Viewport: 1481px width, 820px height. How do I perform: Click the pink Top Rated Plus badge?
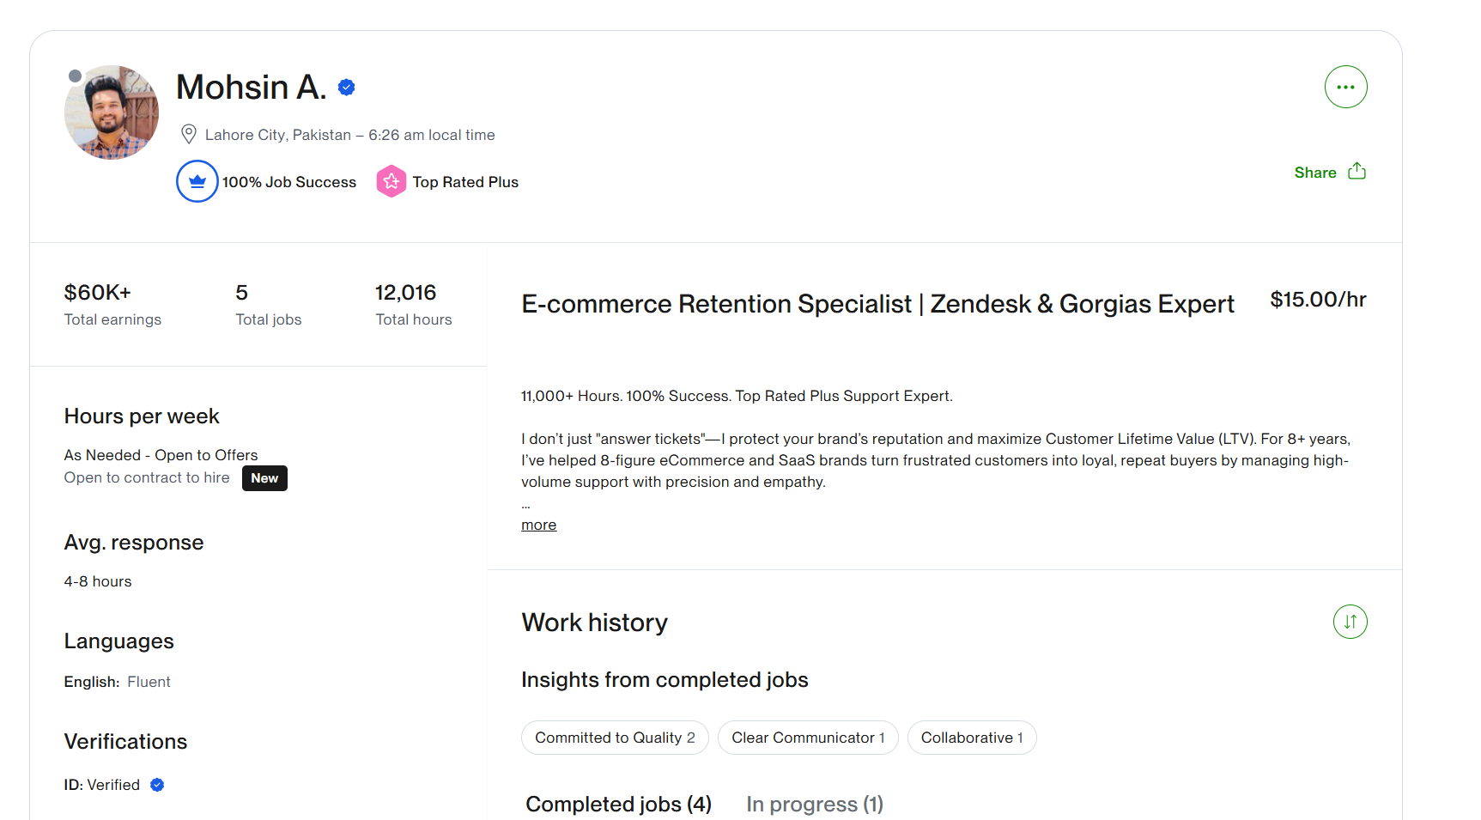391,181
